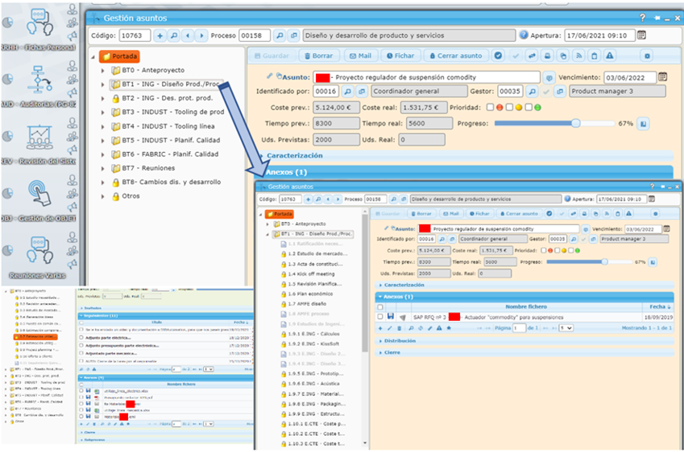This screenshot has width=684, height=452.
Task: Open the Proceso detail window icon in the upper window
Action: click(293, 35)
